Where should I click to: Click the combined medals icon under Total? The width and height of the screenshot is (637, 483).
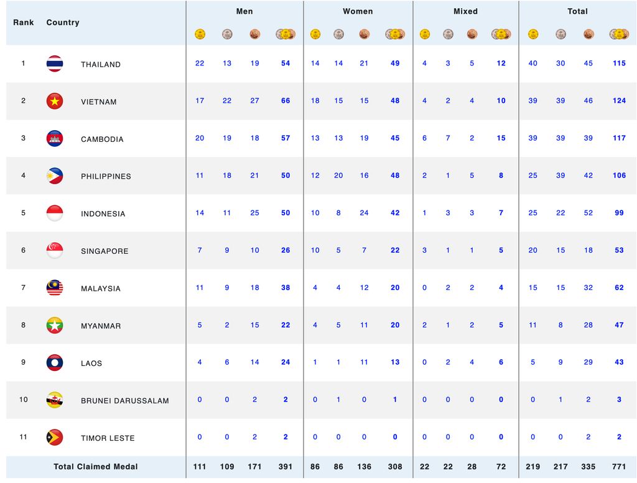(x=620, y=34)
